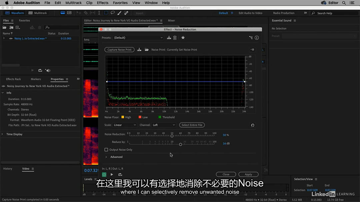Open file icon in Files panel

4,28
